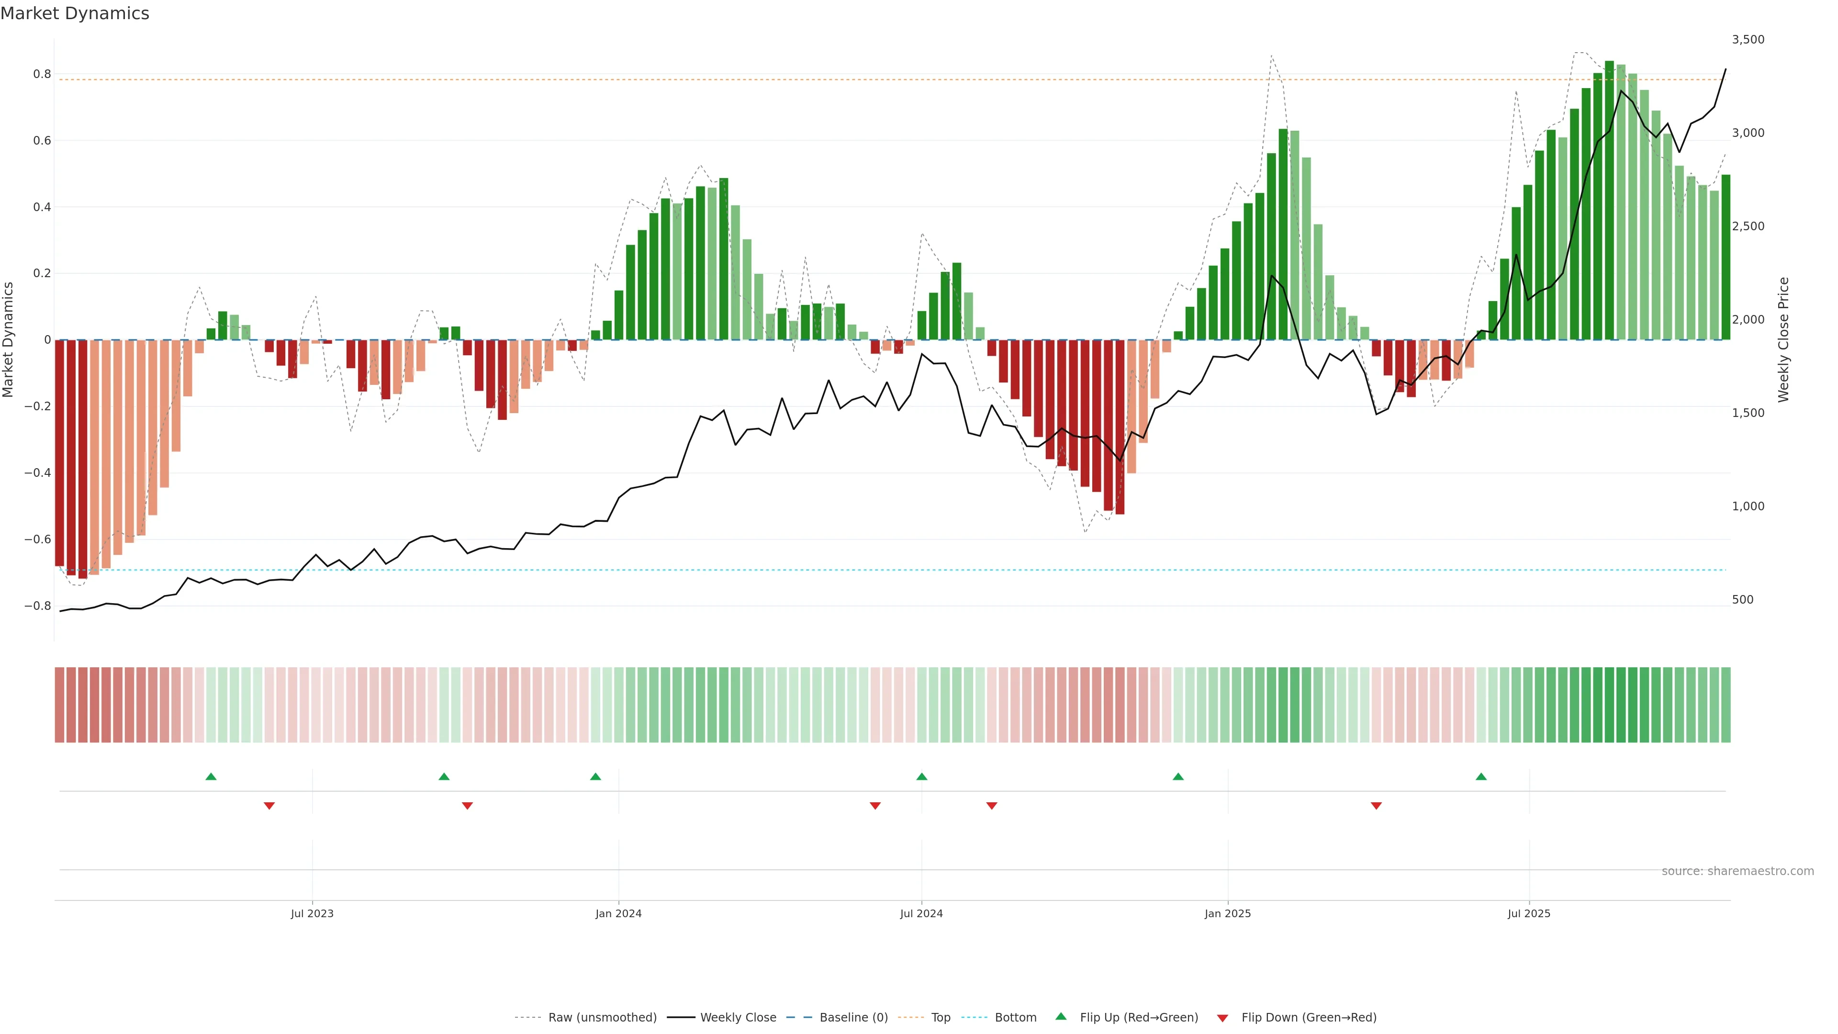This screenshot has width=1838, height=1034.
Task: Click the Market Dynamics chart title
Action: coord(75,13)
